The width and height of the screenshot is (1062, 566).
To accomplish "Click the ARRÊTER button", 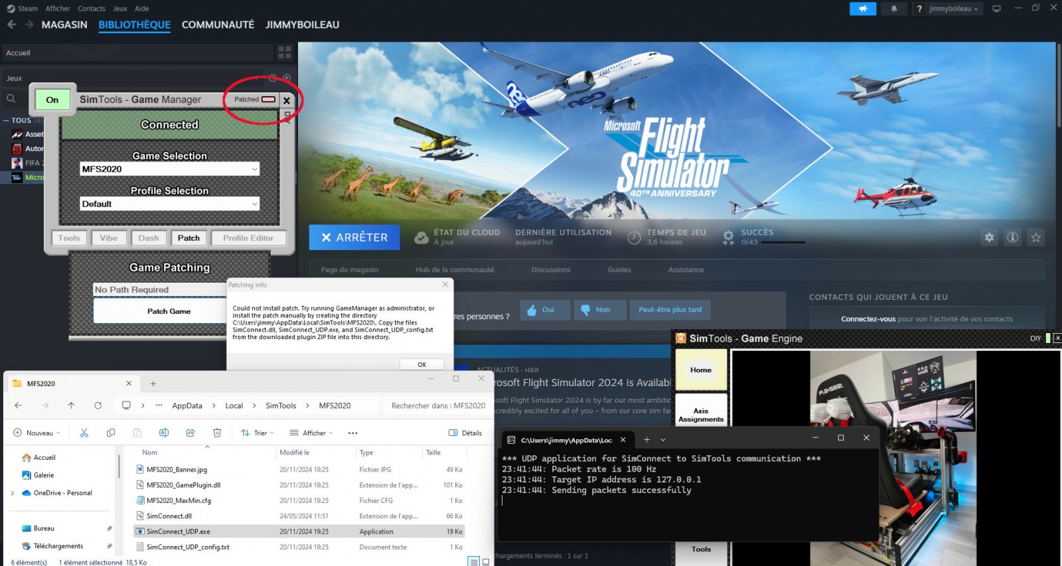I will 354,238.
